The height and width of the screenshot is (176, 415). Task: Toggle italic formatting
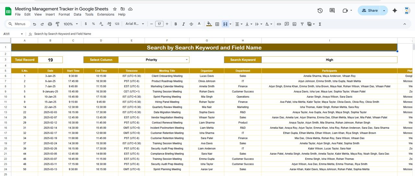click(x=184, y=24)
